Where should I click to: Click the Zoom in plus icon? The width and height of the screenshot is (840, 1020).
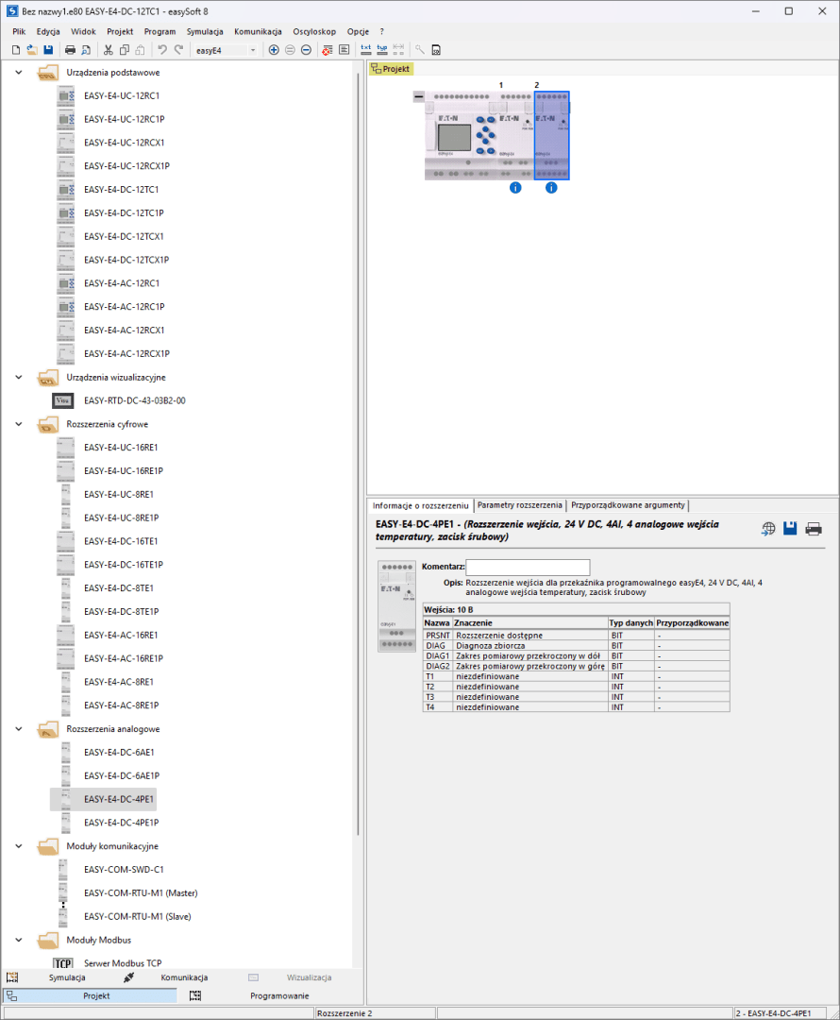(274, 49)
